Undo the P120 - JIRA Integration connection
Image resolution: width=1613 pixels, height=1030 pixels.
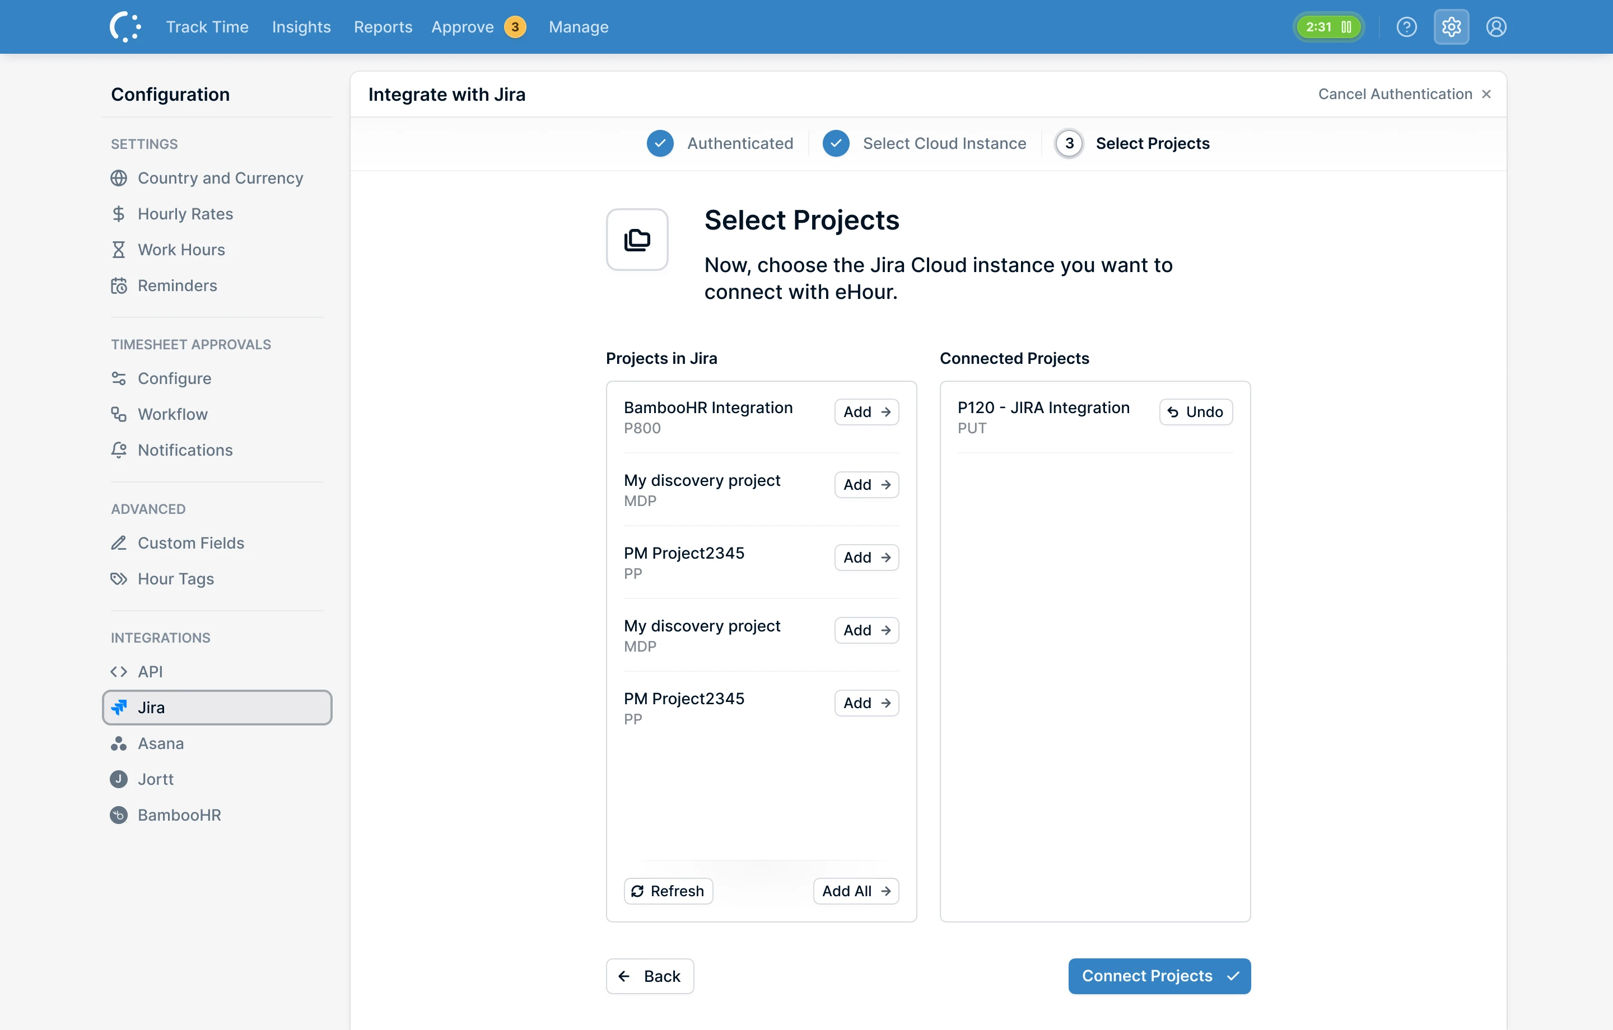click(x=1196, y=412)
